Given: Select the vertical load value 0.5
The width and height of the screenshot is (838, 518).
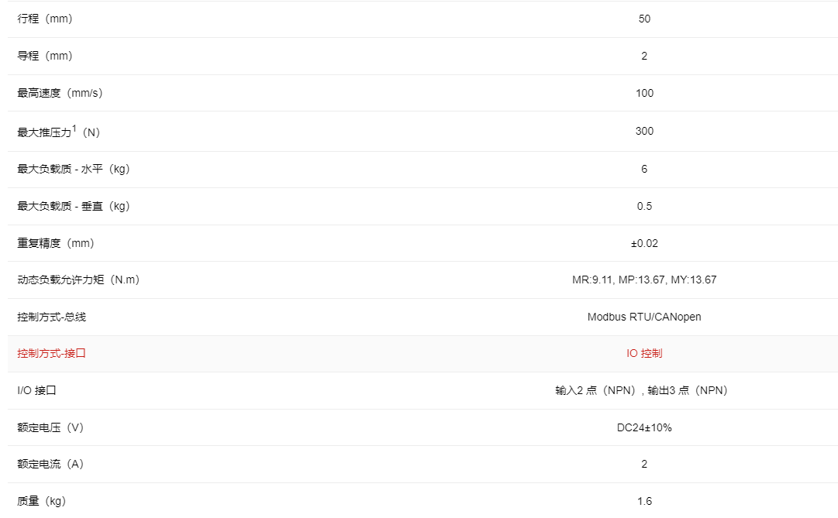Looking at the screenshot, I should (644, 206).
